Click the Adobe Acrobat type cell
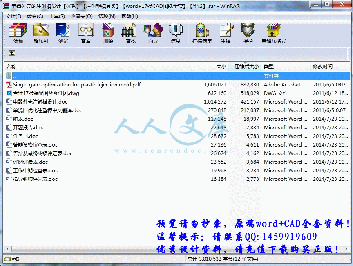 coord(284,85)
